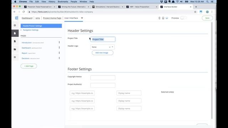This screenshot has width=228, height=128.
Task: Click the browser address bar
Action: coord(110,12)
